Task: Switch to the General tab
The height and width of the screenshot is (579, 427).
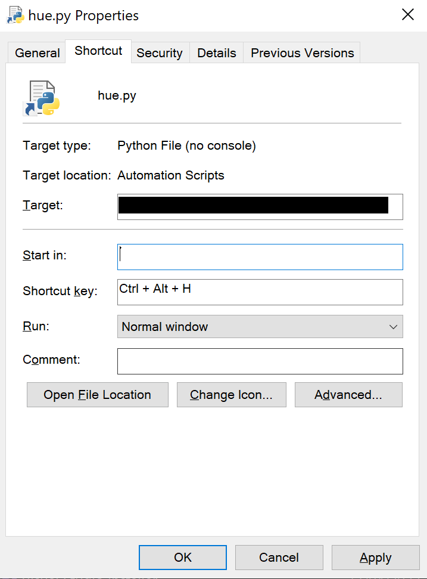Action: [x=38, y=52]
